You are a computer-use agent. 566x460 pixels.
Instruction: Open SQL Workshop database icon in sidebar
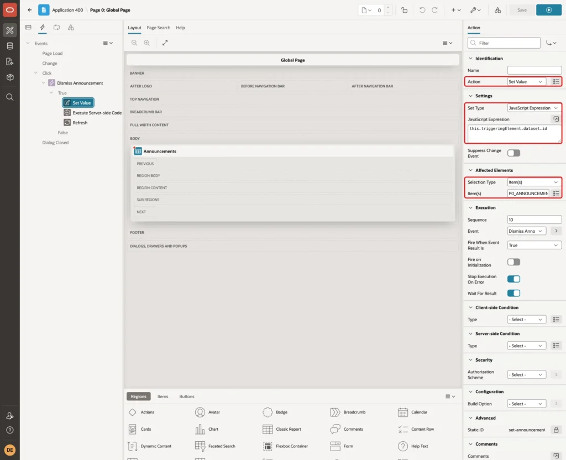(x=10, y=46)
